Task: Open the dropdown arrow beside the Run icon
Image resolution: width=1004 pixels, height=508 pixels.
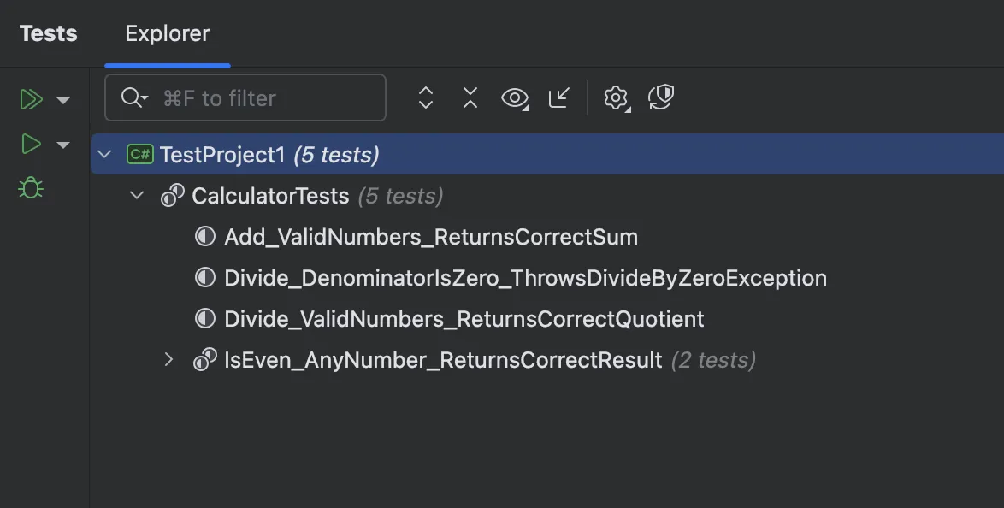Action: [x=63, y=145]
